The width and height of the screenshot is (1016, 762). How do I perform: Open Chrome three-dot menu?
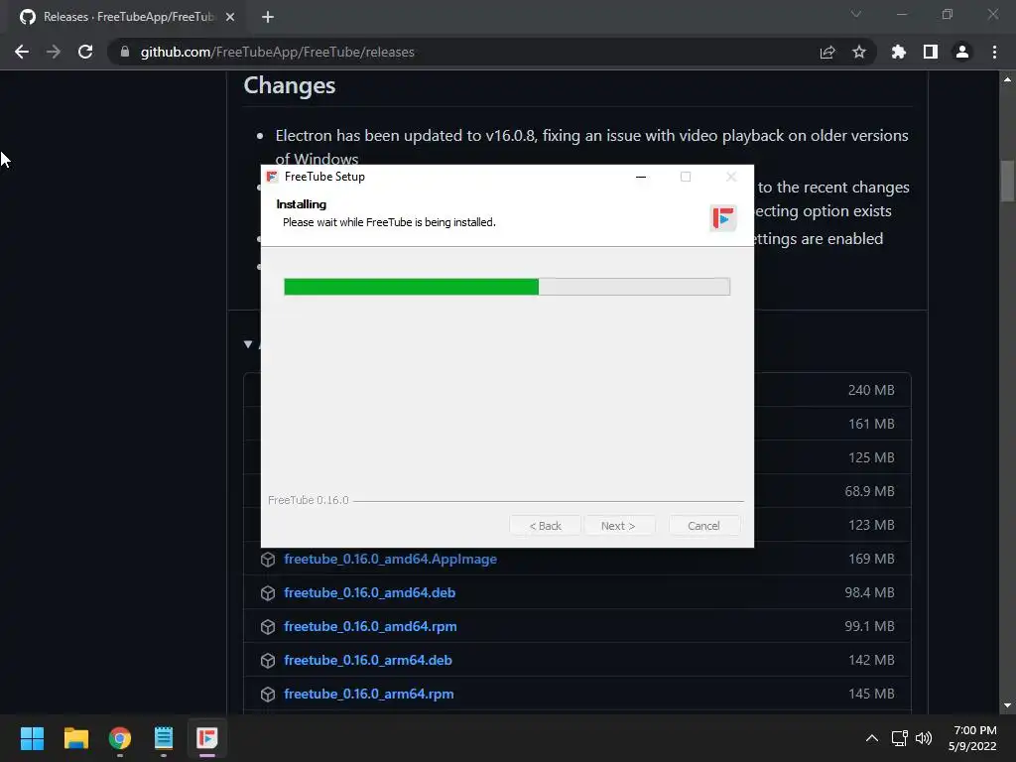pyautogui.click(x=994, y=52)
